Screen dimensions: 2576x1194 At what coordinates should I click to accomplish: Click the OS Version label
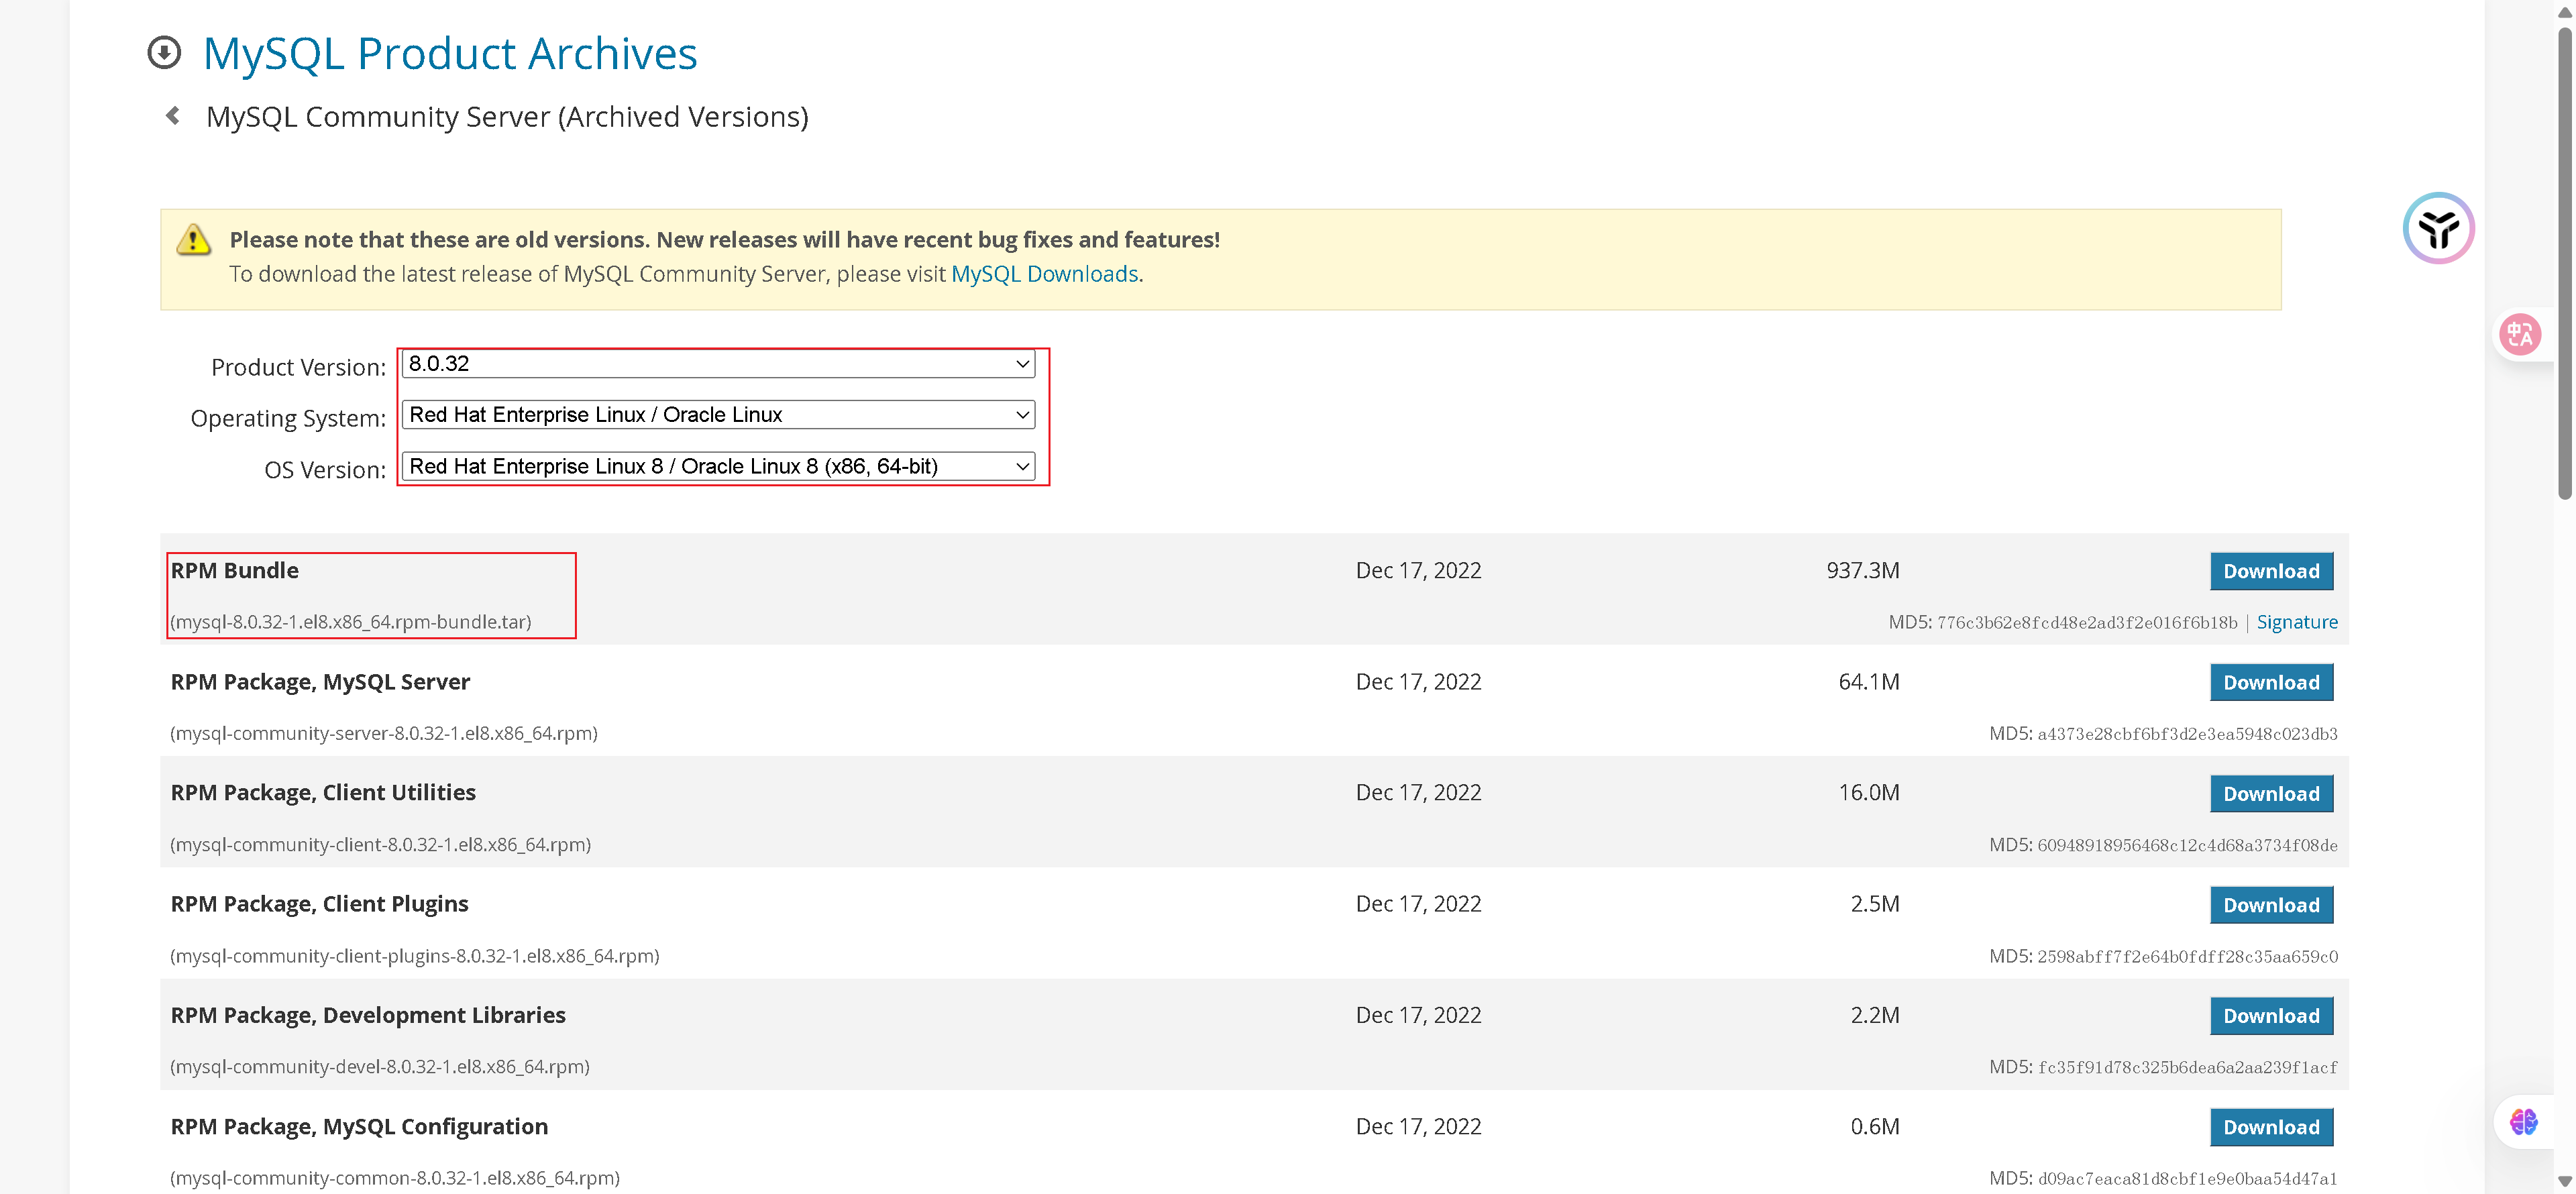pyautogui.click(x=325, y=470)
